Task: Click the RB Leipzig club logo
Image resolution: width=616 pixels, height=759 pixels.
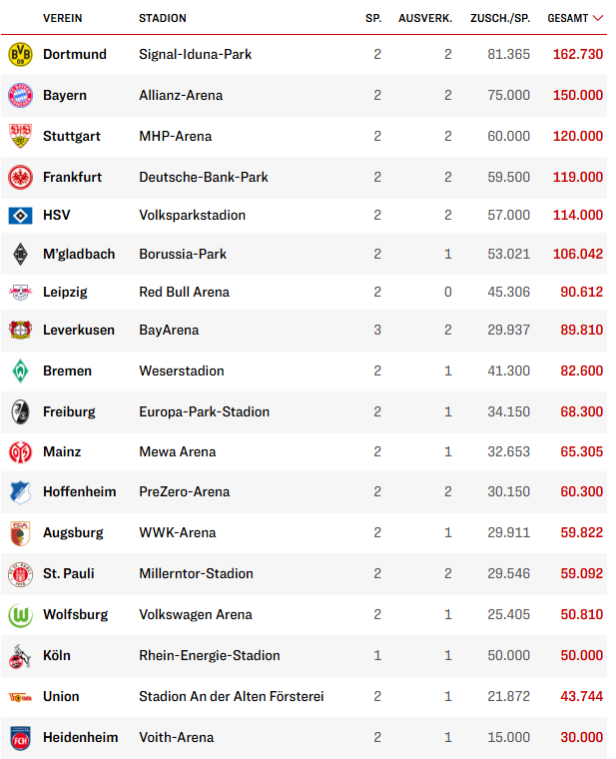Action: pos(20,292)
